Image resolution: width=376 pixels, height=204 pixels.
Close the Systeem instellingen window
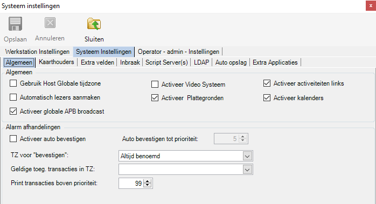tap(371, 6)
